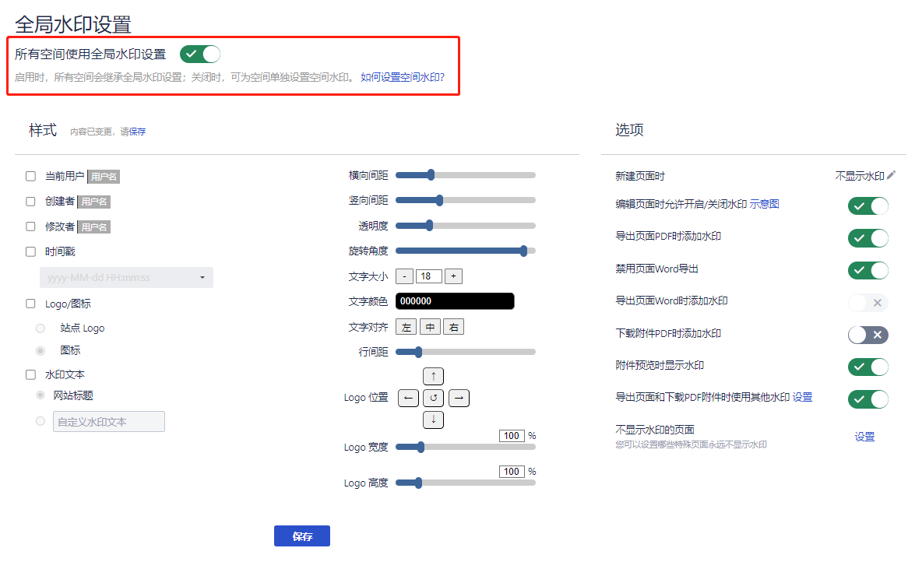
Task: Check the 时间戳 checkbox
Action: (x=31, y=252)
